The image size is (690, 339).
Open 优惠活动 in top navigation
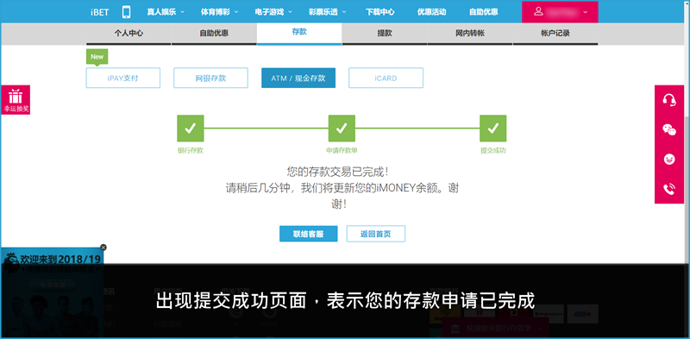(432, 12)
